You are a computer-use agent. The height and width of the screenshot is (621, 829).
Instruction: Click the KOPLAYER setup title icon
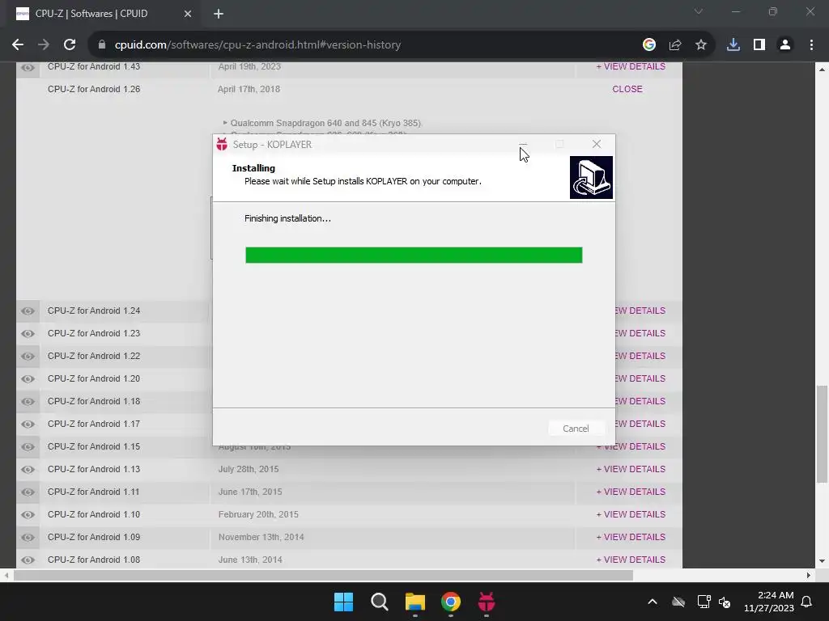tap(222, 144)
